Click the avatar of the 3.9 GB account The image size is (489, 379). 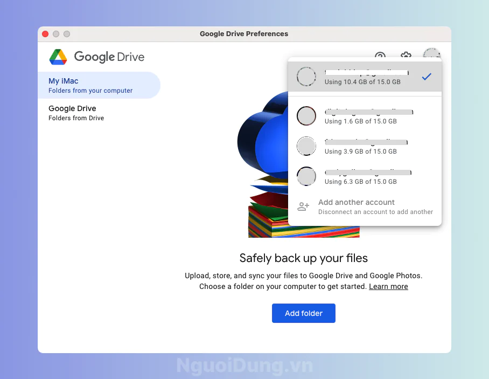click(x=306, y=146)
